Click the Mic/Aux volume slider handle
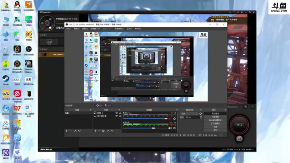 pos(166,119)
